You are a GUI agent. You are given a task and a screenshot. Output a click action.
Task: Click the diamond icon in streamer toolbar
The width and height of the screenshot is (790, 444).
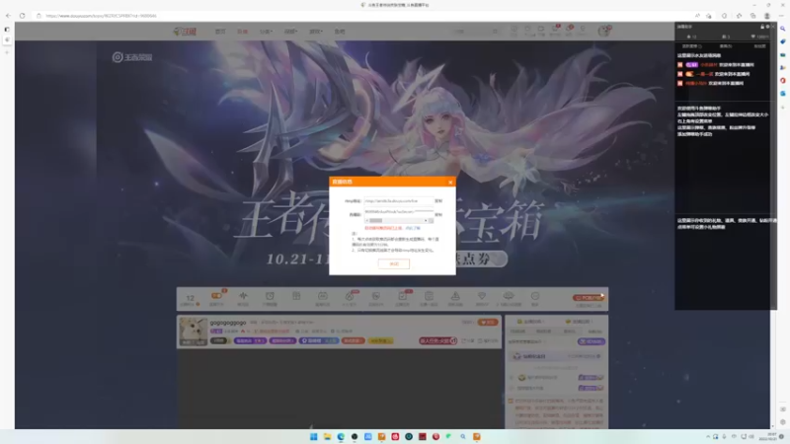[x=482, y=296]
